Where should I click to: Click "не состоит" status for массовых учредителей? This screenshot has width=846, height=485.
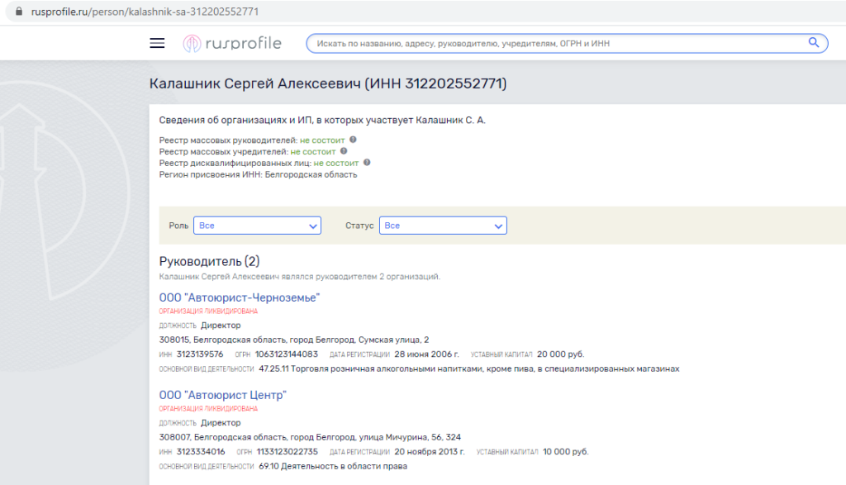[x=313, y=151]
